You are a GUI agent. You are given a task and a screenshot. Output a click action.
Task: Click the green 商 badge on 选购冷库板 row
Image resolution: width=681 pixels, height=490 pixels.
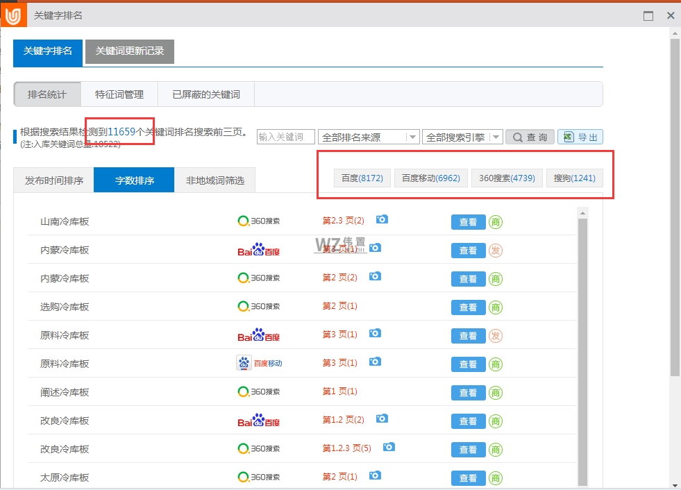(496, 307)
